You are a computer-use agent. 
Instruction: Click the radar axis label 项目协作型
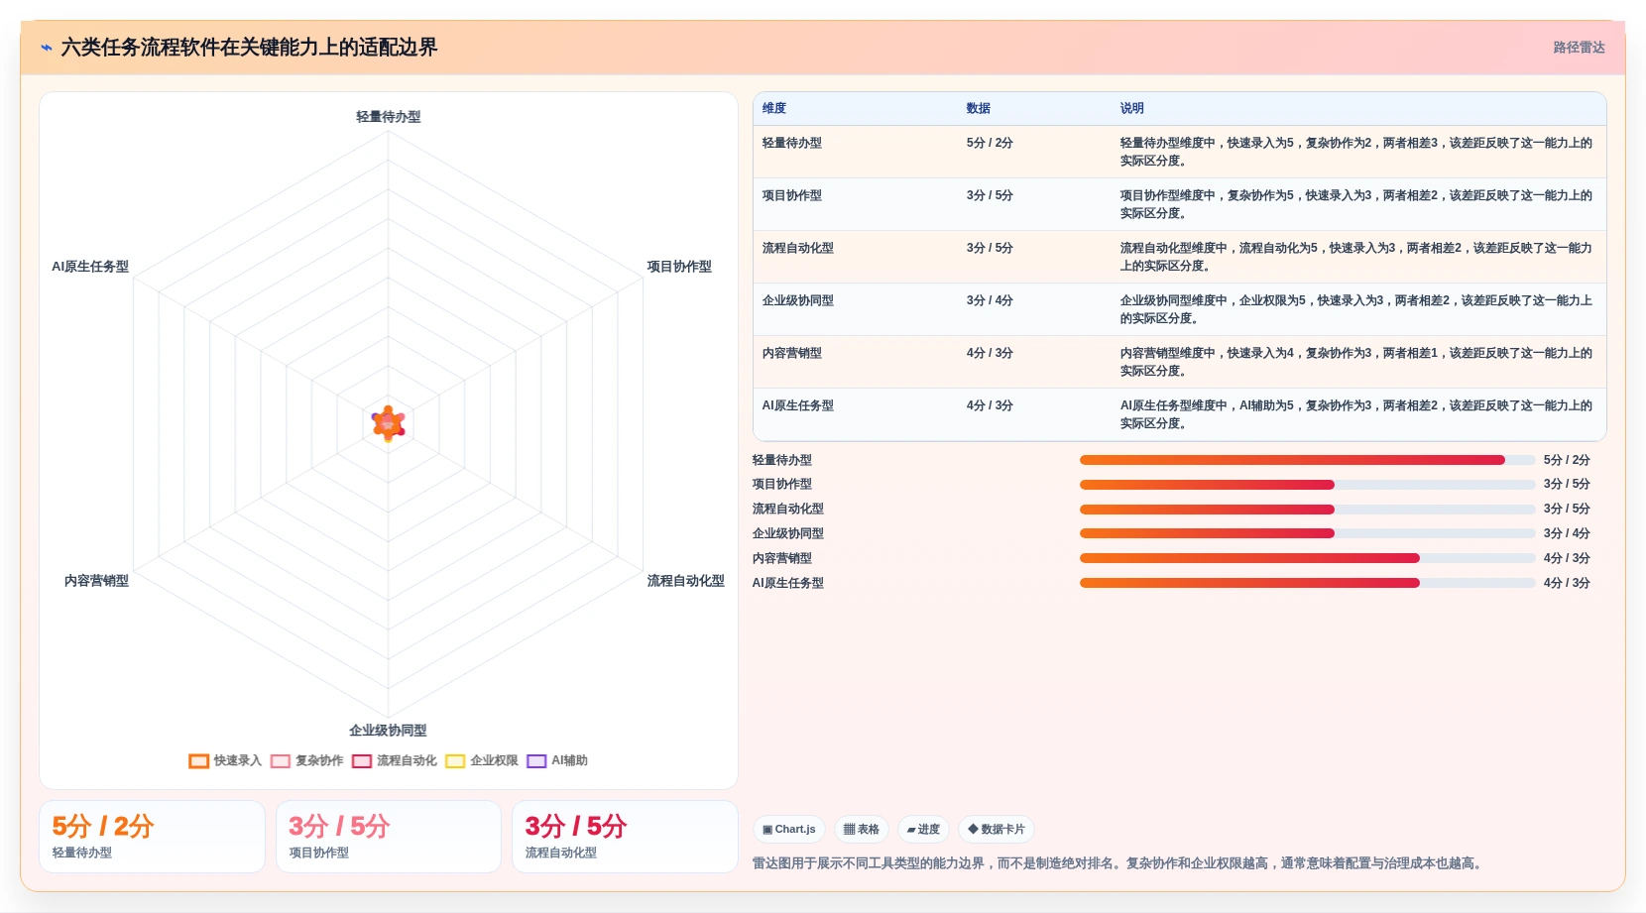679,267
